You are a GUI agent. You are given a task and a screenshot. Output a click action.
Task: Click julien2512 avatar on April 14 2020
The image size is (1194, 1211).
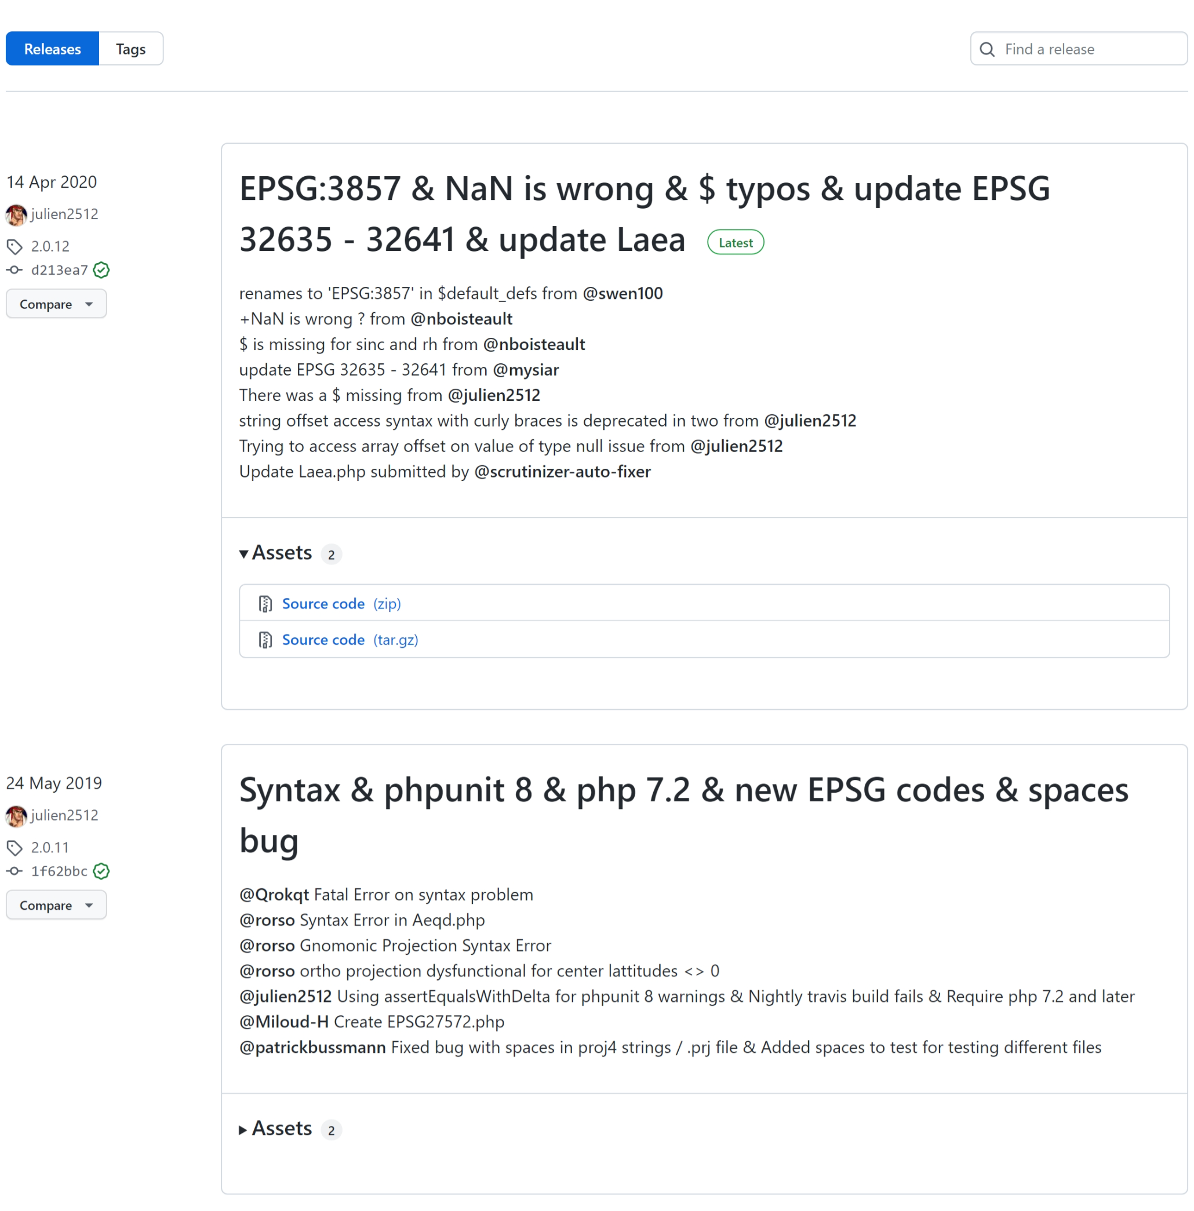[x=16, y=214]
